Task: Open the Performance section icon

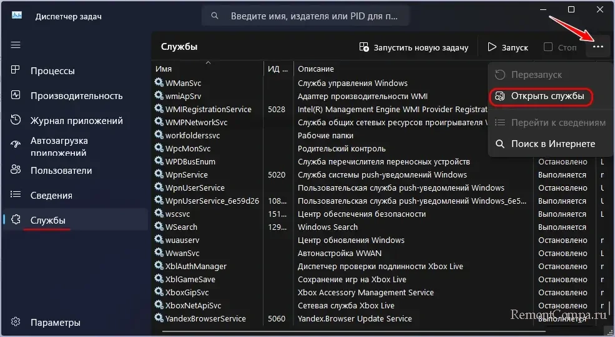Action: coord(16,96)
